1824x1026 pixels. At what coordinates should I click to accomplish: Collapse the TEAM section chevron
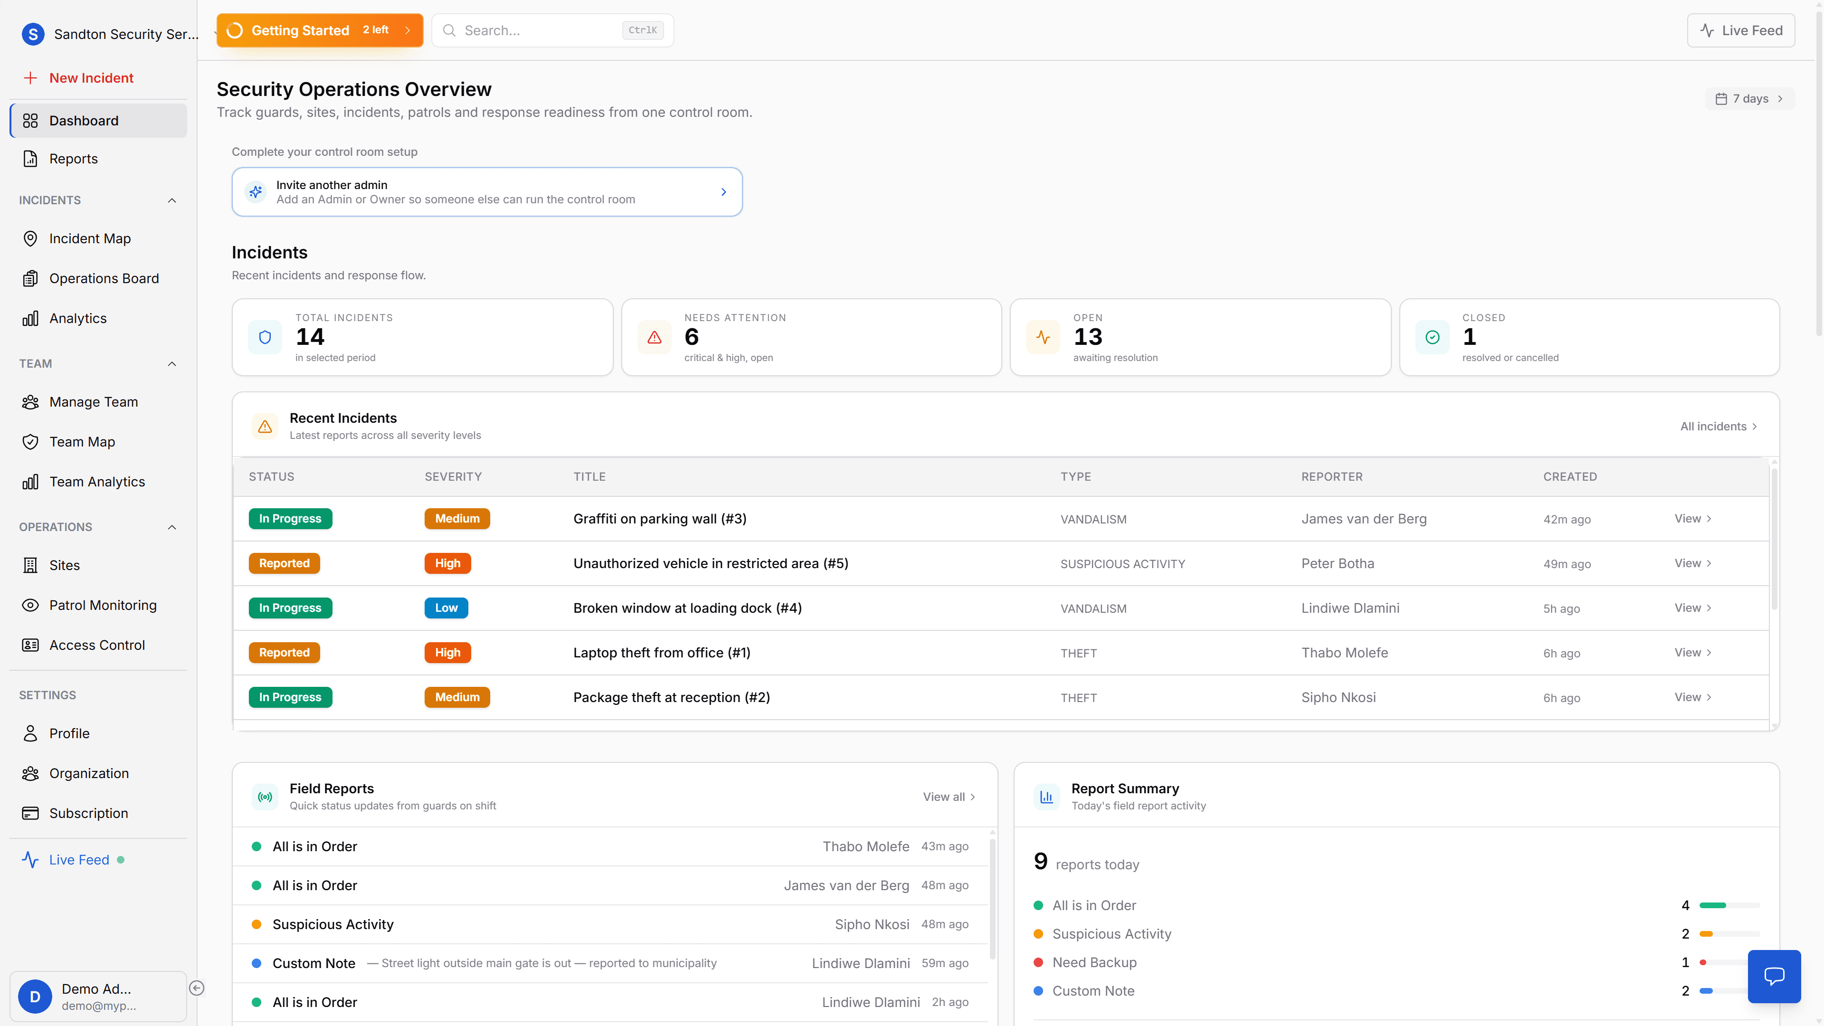tap(171, 363)
